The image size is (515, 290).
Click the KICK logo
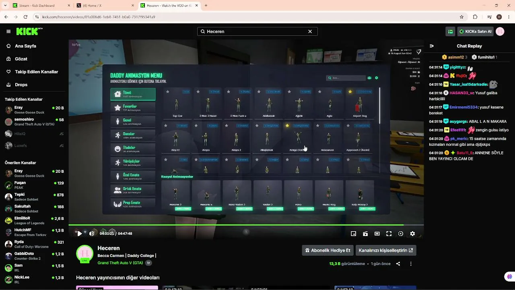(29, 31)
